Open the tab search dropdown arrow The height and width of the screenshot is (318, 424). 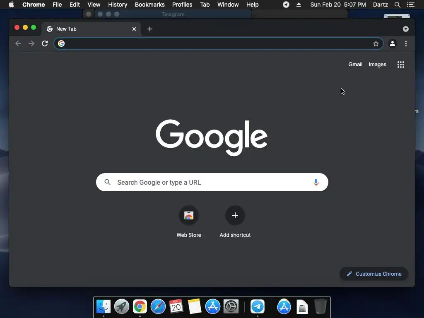coord(406,29)
